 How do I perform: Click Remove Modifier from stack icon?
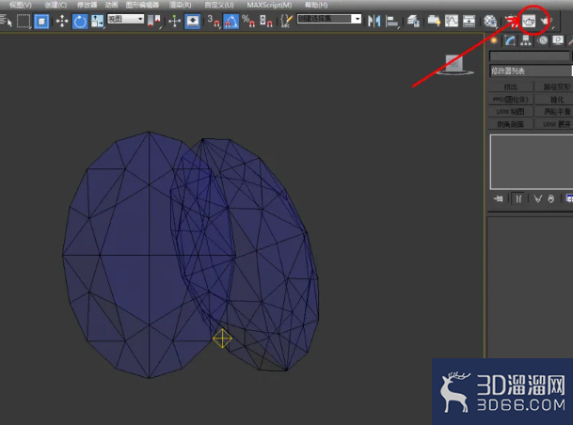551,199
